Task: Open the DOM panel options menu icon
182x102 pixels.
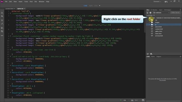Action: pos(181,57)
